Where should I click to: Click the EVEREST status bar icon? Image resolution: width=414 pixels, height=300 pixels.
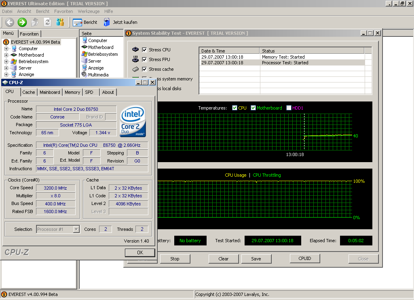point(4,294)
